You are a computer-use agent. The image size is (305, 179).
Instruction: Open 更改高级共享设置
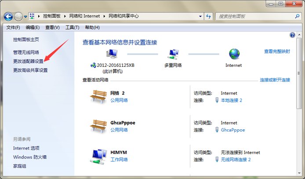coord(30,70)
